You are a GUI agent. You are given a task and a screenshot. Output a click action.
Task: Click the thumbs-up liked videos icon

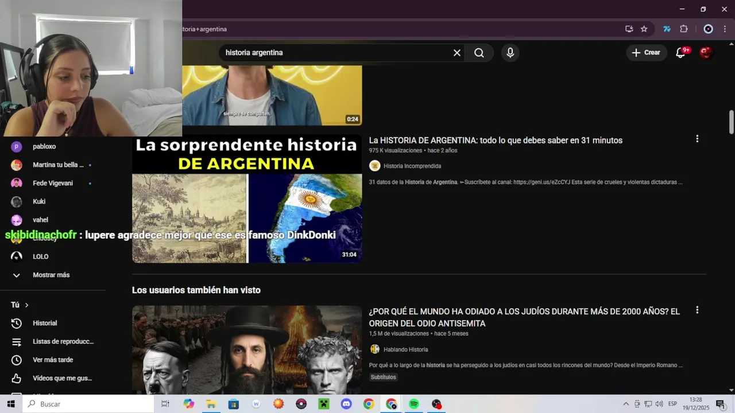point(17,379)
